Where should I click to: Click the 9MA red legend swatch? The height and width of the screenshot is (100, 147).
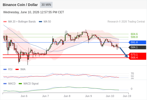17,69
